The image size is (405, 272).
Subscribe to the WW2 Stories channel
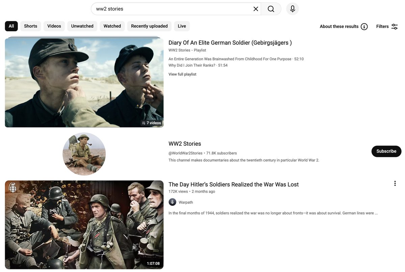(x=386, y=151)
